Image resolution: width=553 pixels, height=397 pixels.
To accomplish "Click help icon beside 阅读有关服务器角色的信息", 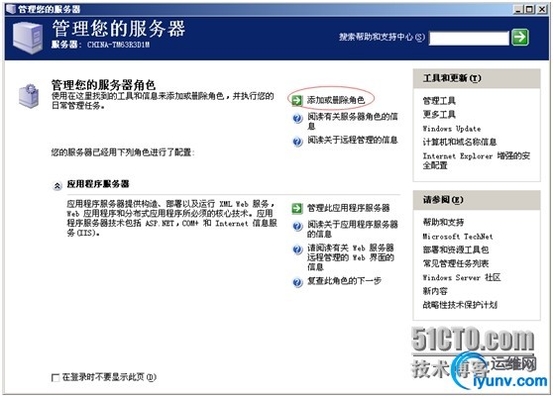I will pyautogui.click(x=297, y=118).
